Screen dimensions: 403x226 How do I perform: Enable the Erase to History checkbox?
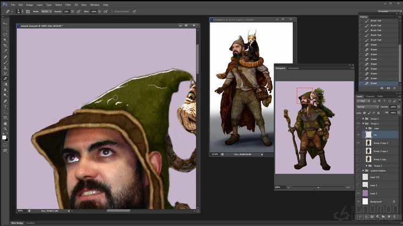pyautogui.click(x=112, y=12)
